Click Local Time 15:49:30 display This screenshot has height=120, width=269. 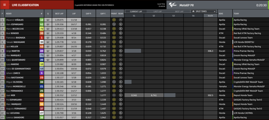tap(161, 5)
